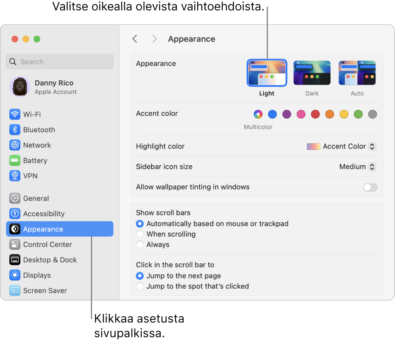
Task: Click the Search field
Action: click(x=60, y=61)
